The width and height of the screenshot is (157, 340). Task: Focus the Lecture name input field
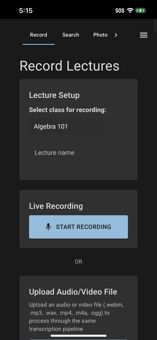[78, 153]
